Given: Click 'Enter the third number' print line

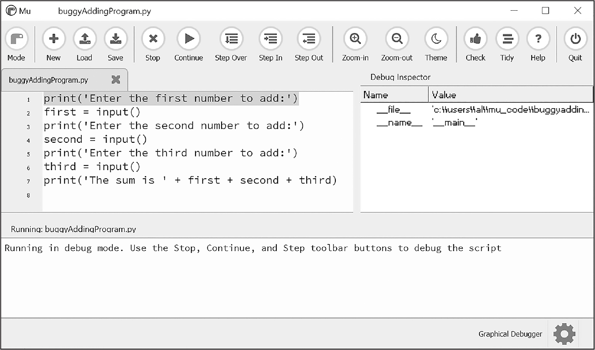Looking at the screenshot, I should coord(171,153).
